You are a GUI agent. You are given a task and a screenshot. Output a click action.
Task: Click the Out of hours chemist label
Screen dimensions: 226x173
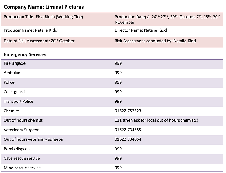click(23, 120)
